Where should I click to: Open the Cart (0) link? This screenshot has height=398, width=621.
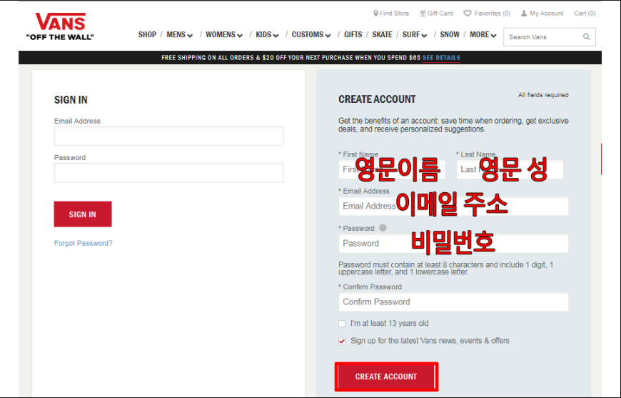[585, 14]
